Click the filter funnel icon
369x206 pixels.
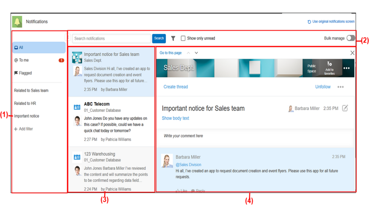[173, 38]
